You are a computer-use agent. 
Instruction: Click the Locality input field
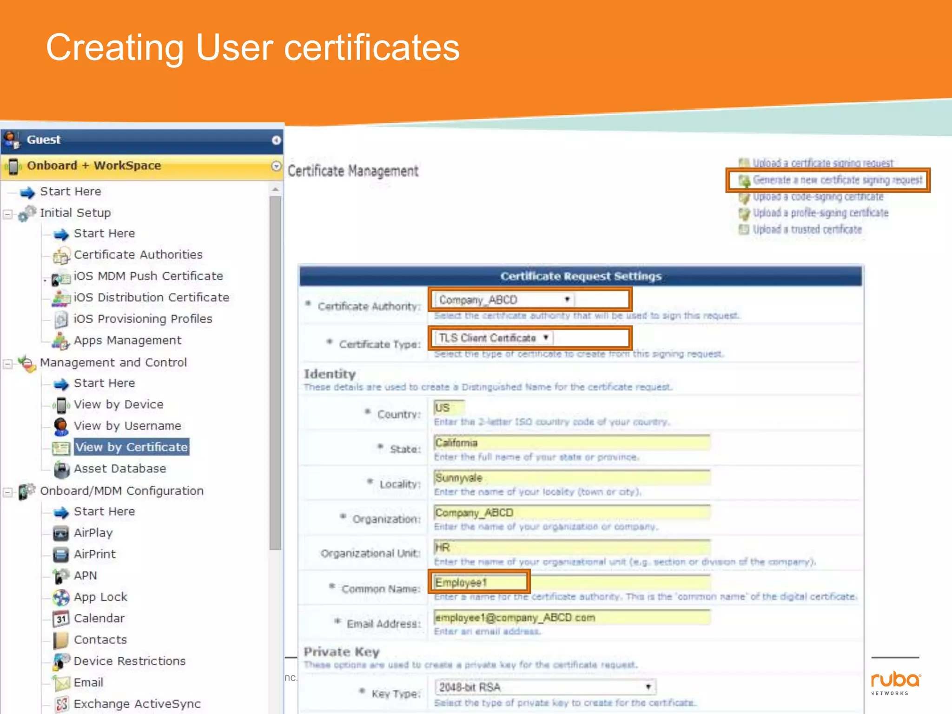pos(572,477)
